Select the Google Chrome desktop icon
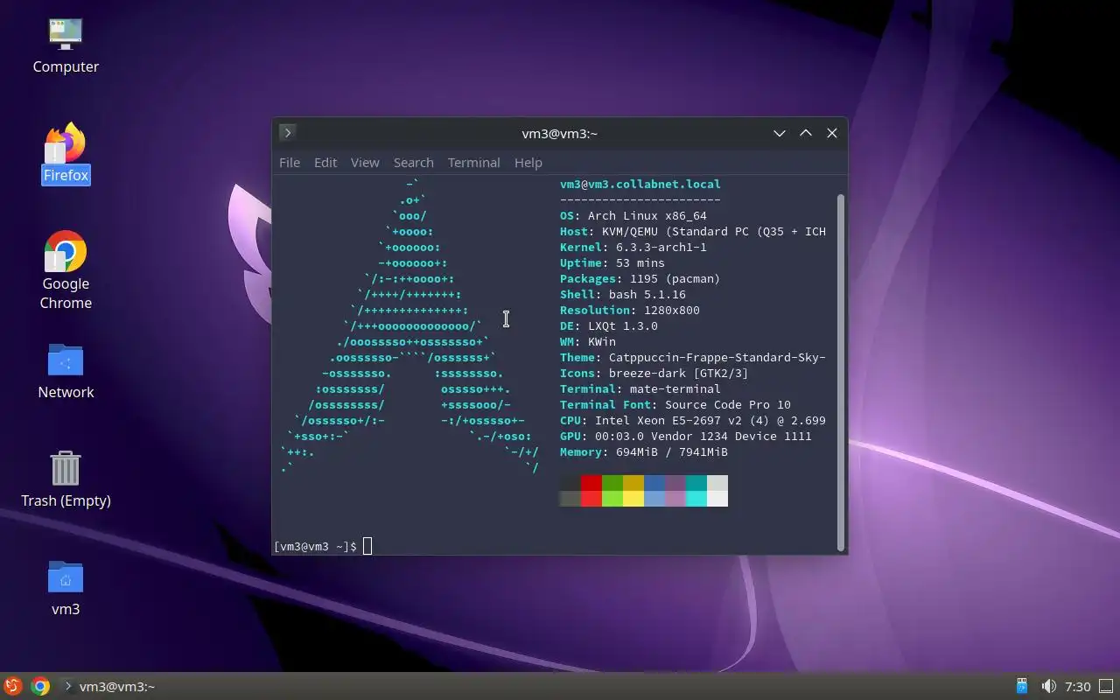 coord(66,271)
